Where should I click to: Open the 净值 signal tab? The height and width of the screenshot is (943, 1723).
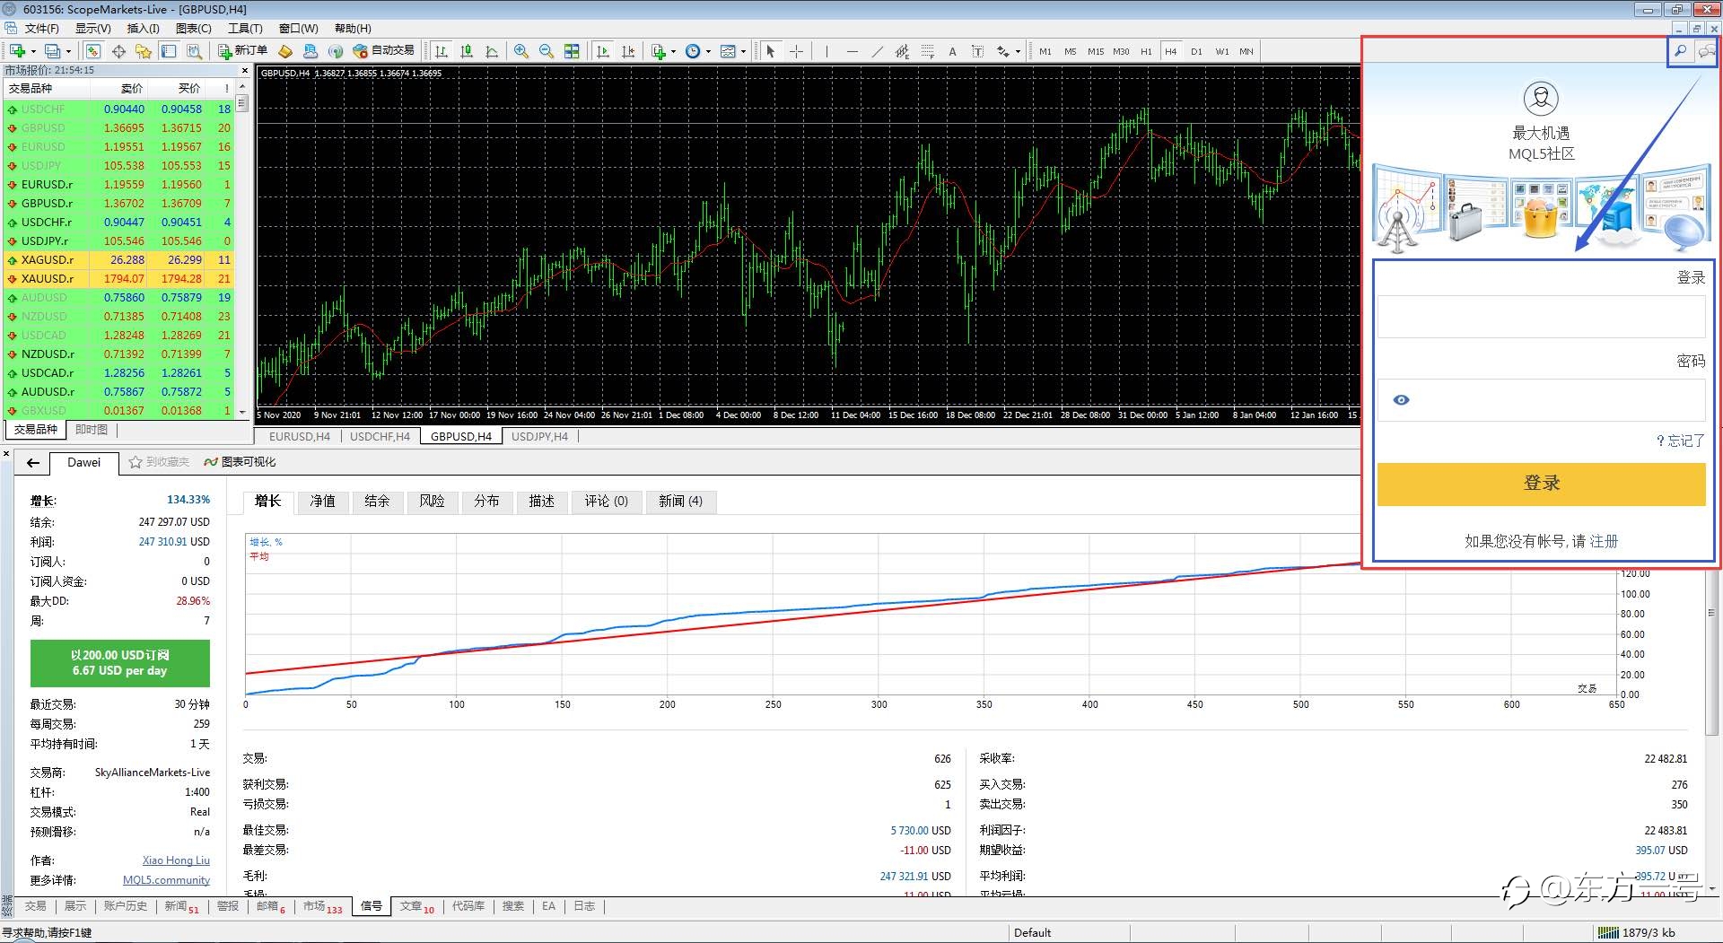click(x=322, y=501)
